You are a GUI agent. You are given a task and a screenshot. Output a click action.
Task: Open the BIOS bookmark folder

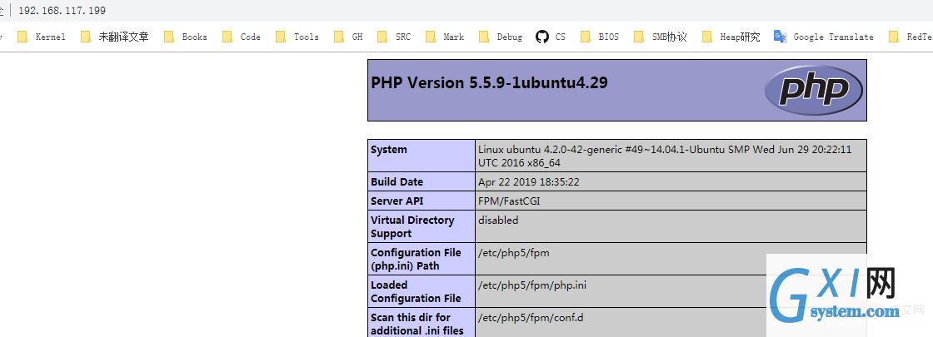(600, 37)
